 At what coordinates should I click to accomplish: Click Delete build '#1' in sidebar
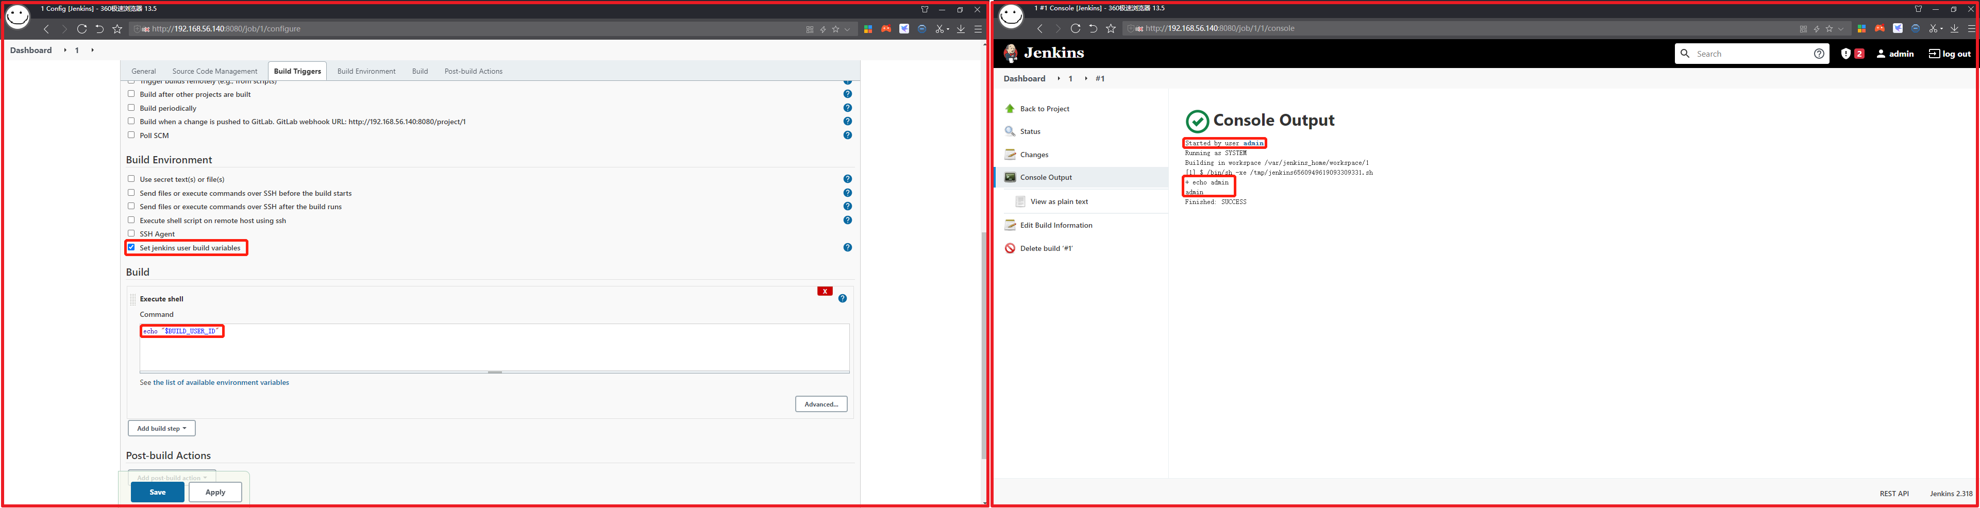pos(1046,248)
